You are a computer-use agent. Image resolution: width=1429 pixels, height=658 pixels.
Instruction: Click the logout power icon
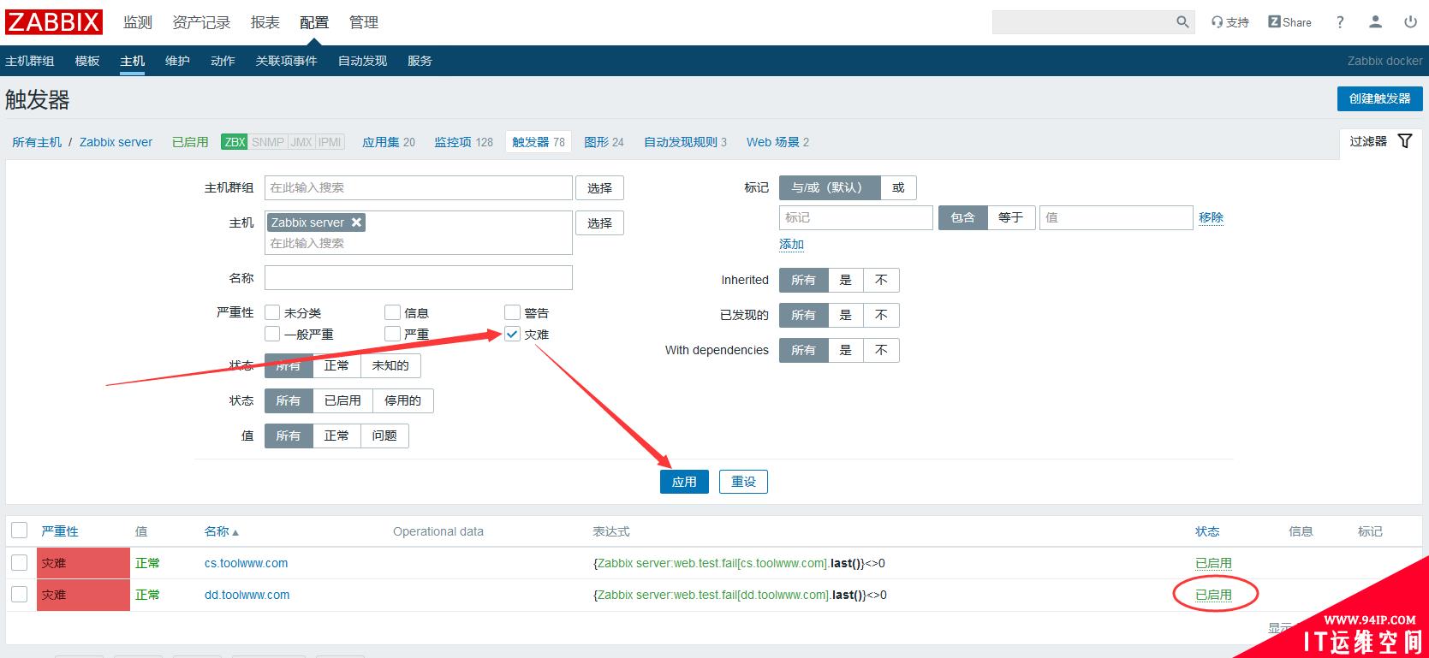tap(1410, 22)
